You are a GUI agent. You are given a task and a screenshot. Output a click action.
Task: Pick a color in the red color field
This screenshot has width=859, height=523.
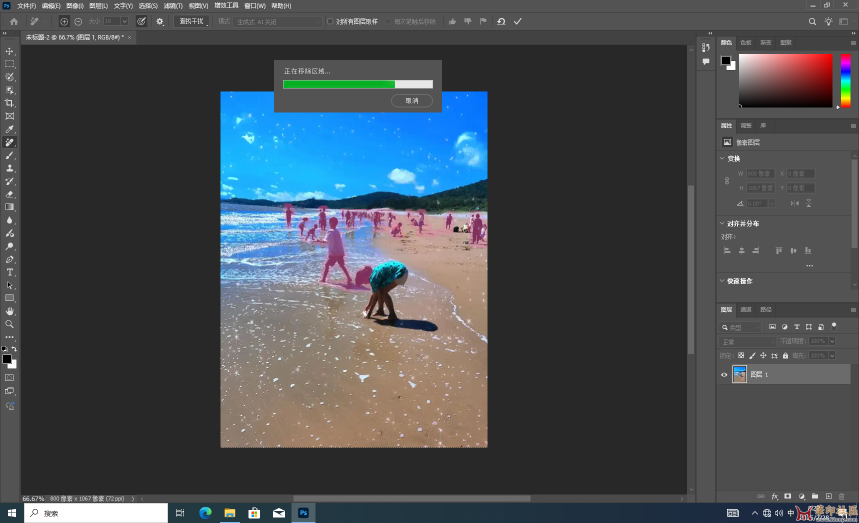pos(785,80)
